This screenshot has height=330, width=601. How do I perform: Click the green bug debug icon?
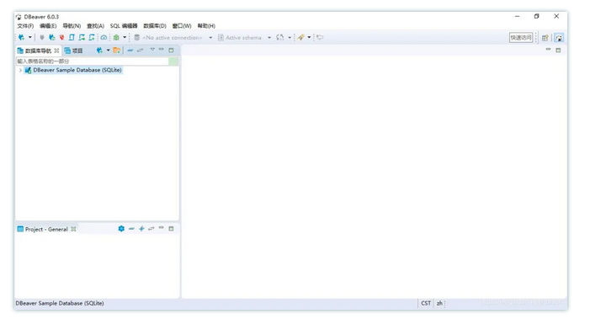pyautogui.click(x=116, y=38)
